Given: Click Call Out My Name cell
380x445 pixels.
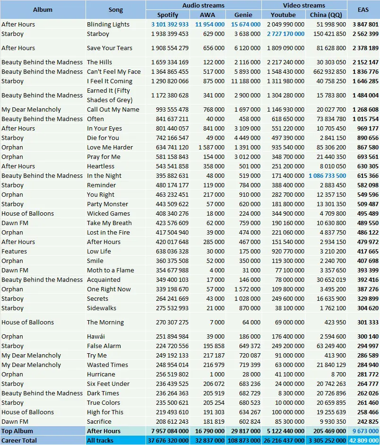Looking at the screenshot, I should (116, 110).
